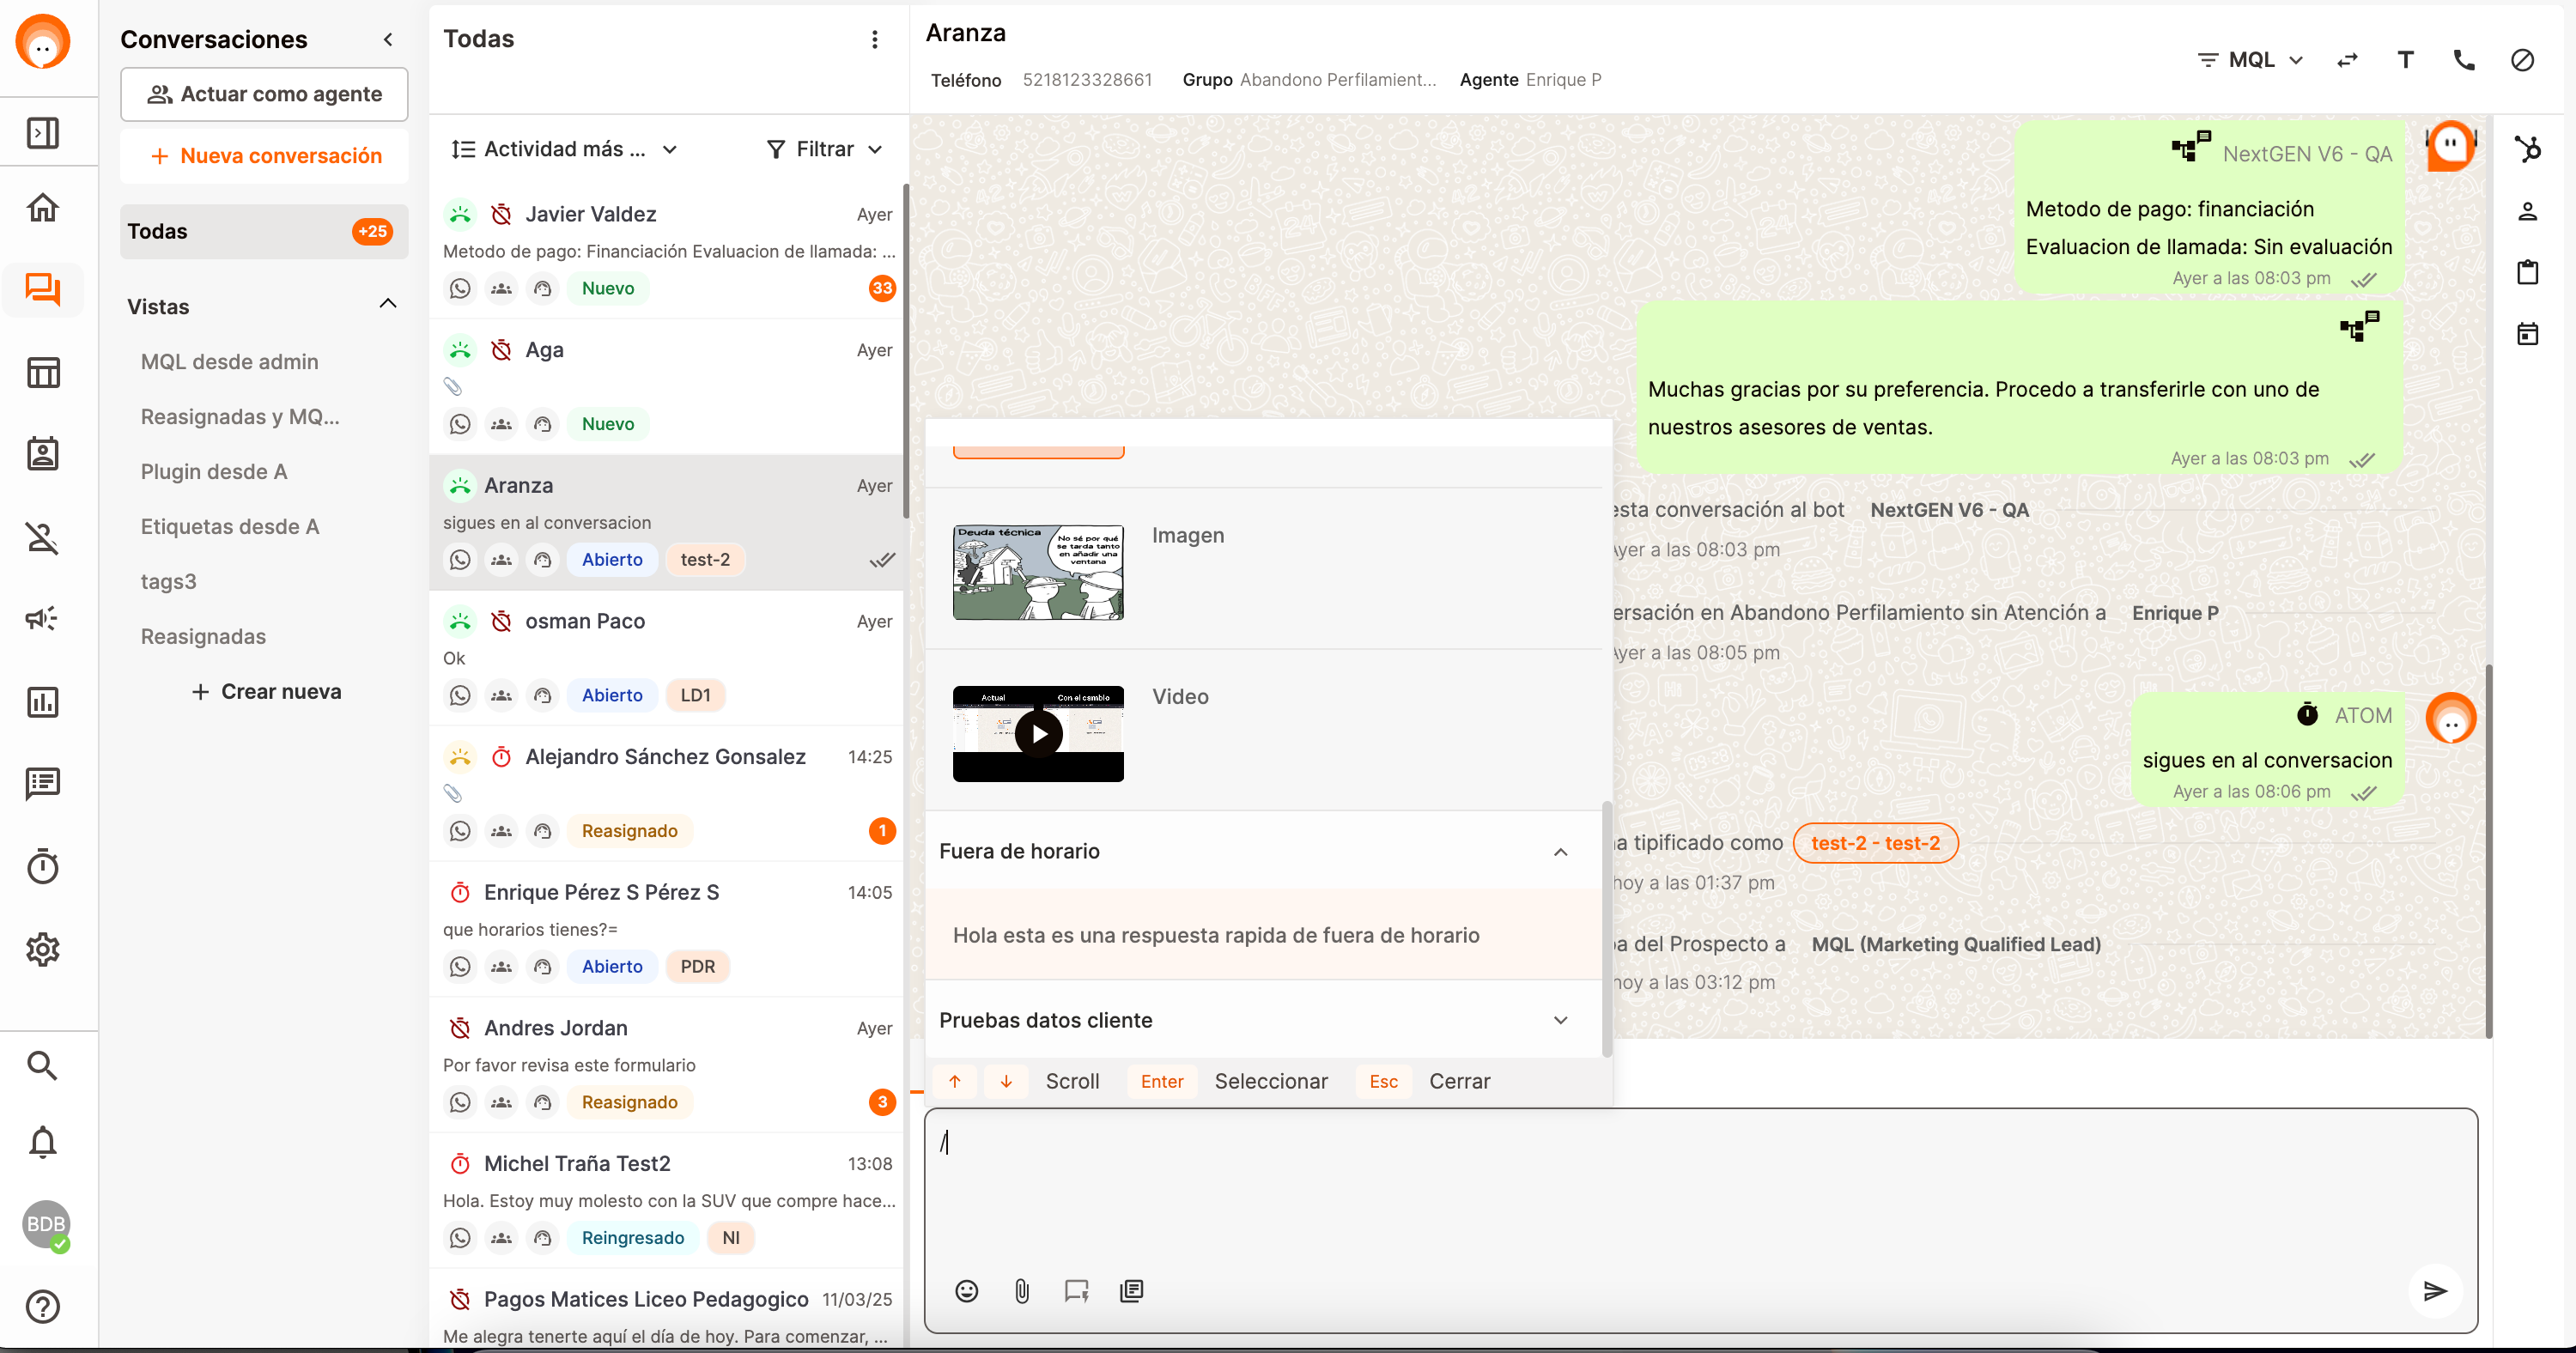This screenshot has height=1353, width=2576.
Task: Click the send message arrow icon
Action: [x=2435, y=1291]
